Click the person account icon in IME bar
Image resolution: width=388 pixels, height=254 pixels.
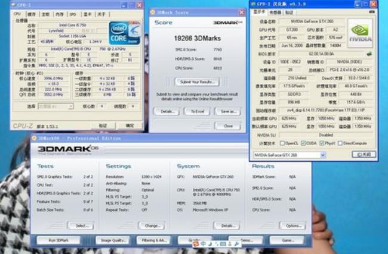coord(230,244)
